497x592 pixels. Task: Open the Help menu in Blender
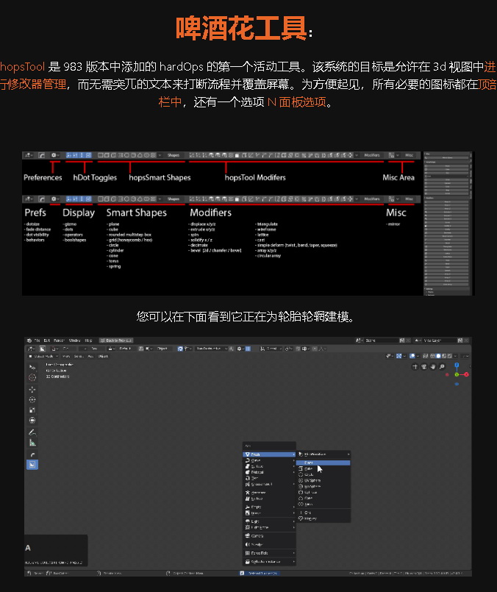click(x=88, y=340)
